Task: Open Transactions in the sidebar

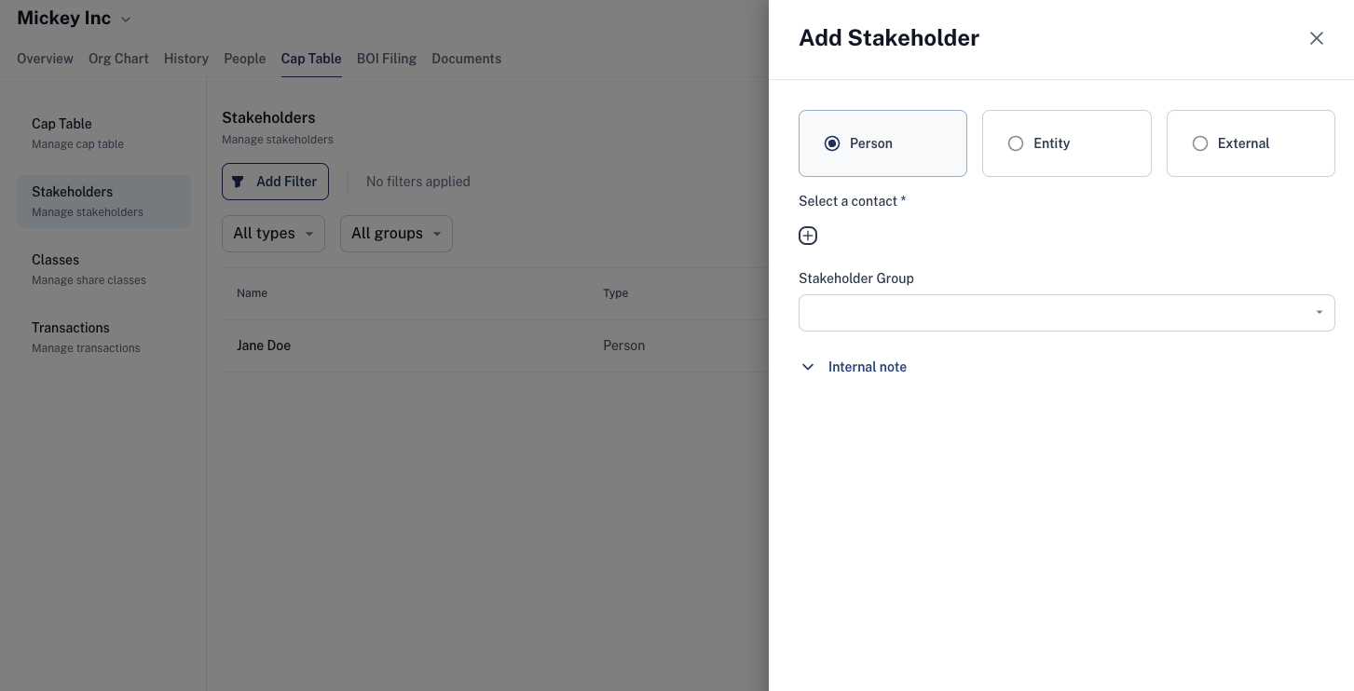Action: pos(103,337)
